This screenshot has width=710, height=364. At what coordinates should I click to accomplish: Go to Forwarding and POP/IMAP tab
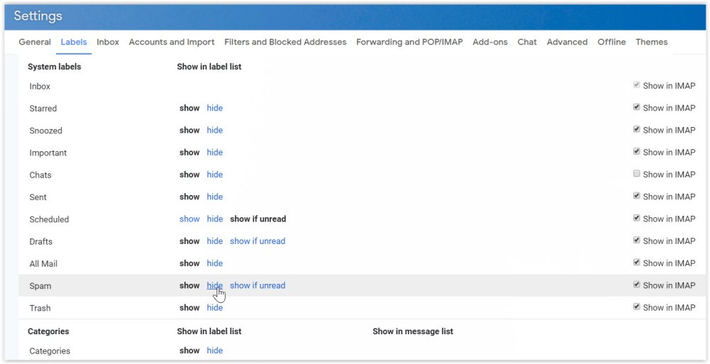click(410, 42)
